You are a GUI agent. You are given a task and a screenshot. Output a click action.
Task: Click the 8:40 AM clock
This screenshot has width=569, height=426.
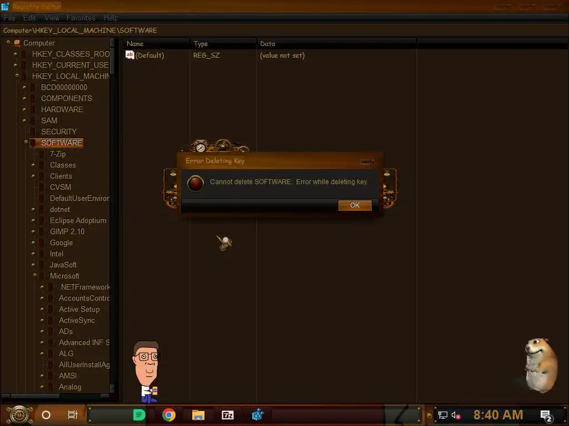(498, 414)
